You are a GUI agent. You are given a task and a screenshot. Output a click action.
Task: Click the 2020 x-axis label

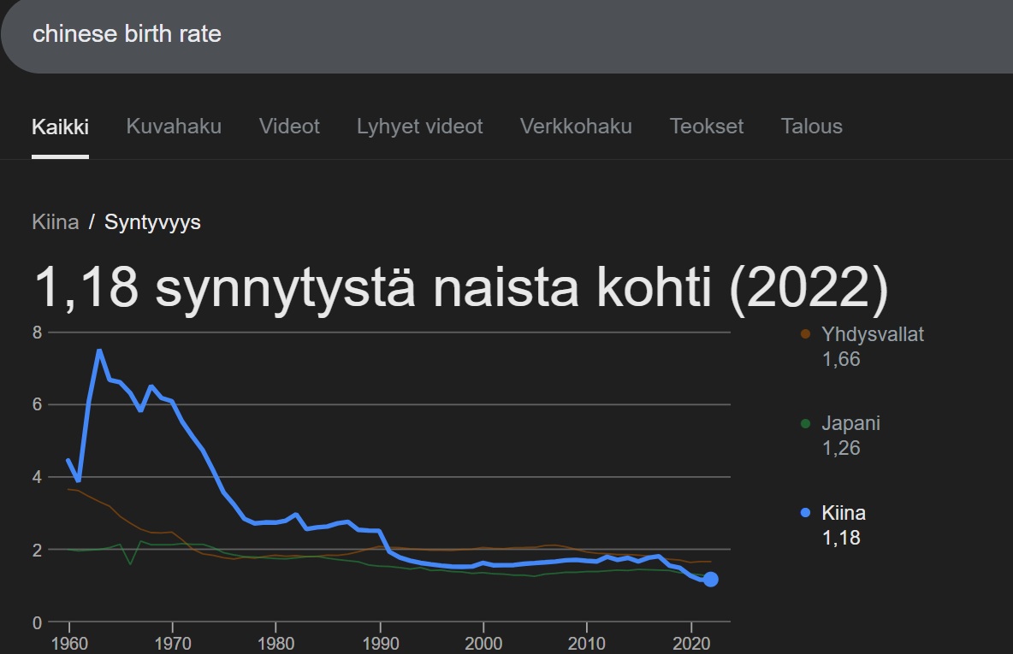coord(691,644)
